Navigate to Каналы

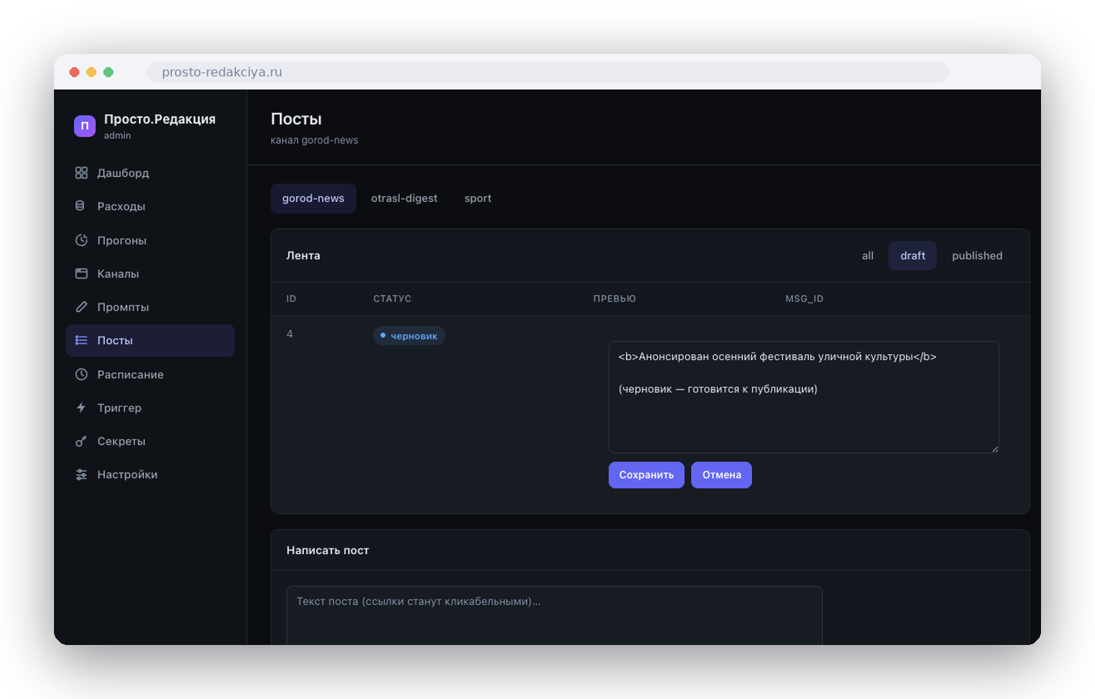(150, 273)
